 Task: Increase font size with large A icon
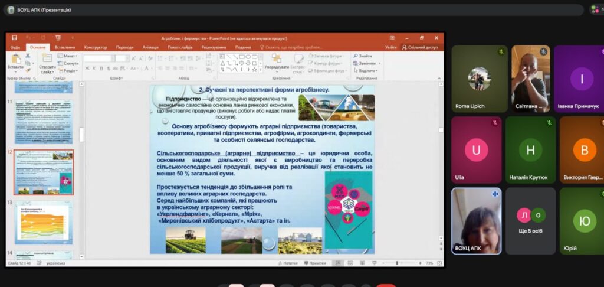(134, 58)
